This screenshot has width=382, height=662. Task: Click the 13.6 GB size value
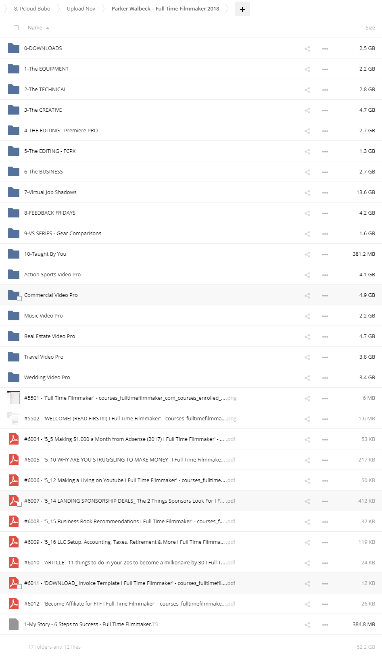coord(366,192)
